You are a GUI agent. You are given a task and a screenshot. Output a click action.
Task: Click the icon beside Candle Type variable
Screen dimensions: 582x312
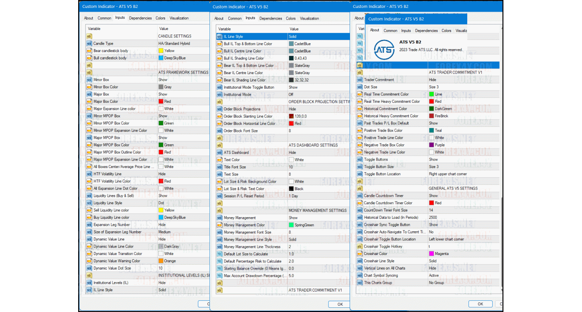(x=89, y=44)
